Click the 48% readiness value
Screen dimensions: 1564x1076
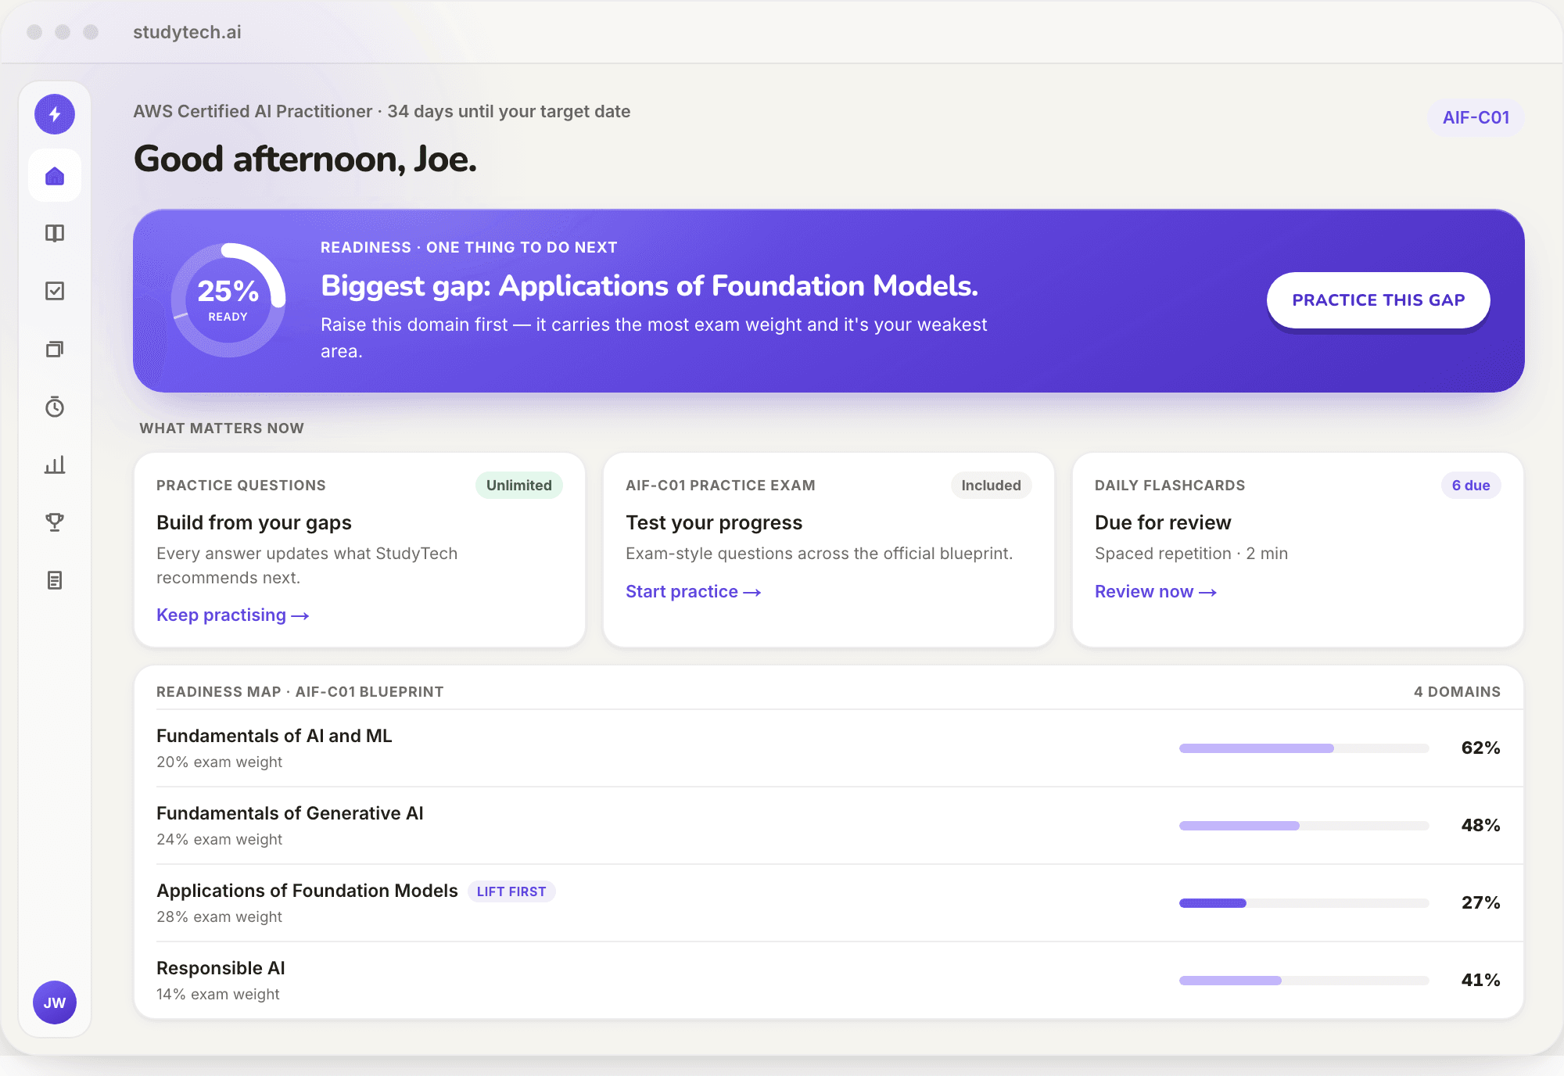click(x=1480, y=826)
